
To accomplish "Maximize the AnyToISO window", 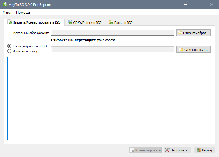I will [x=198, y=4].
